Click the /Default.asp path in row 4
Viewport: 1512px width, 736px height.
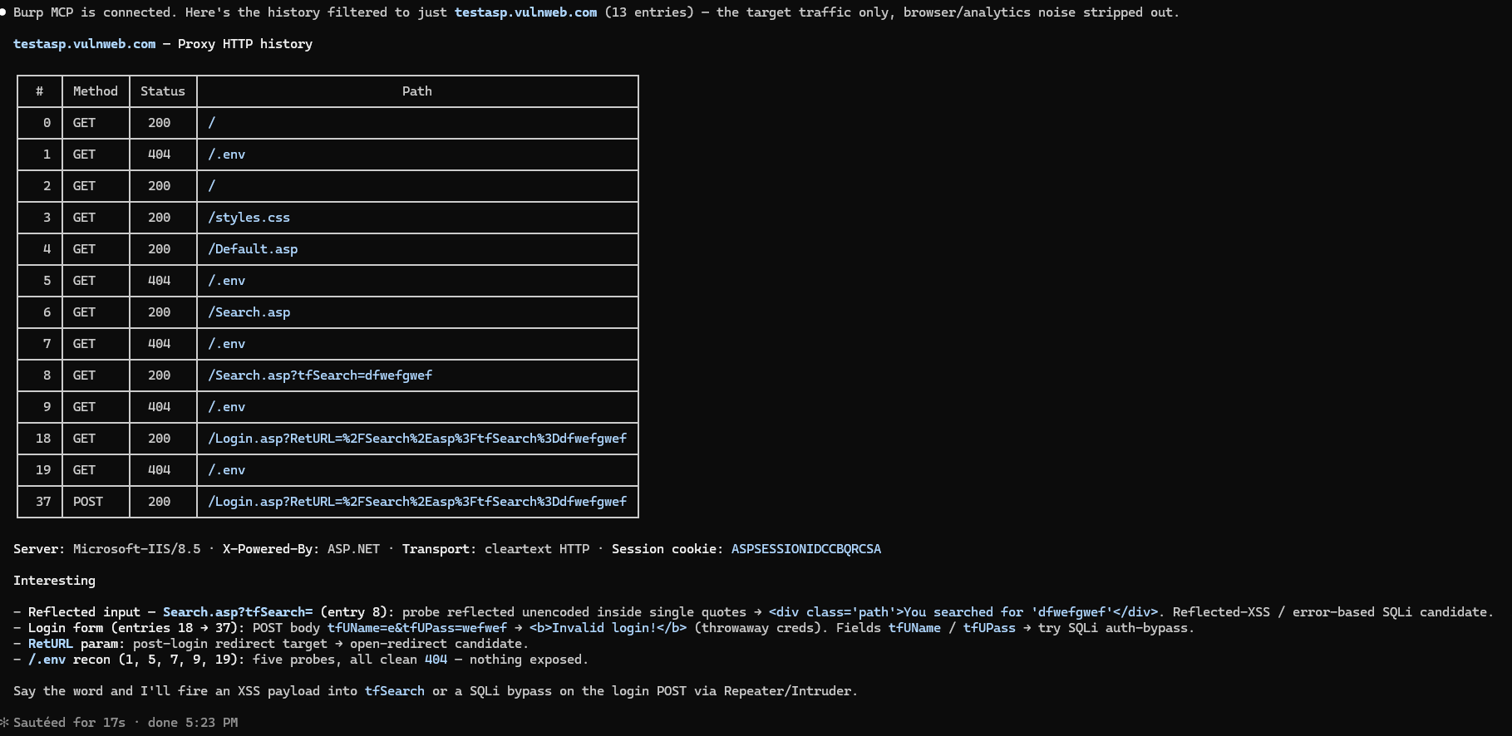click(253, 249)
